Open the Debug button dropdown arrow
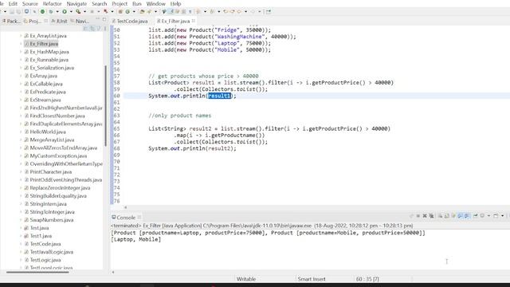The width and height of the screenshot is (510, 287). click(x=57, y=12)
